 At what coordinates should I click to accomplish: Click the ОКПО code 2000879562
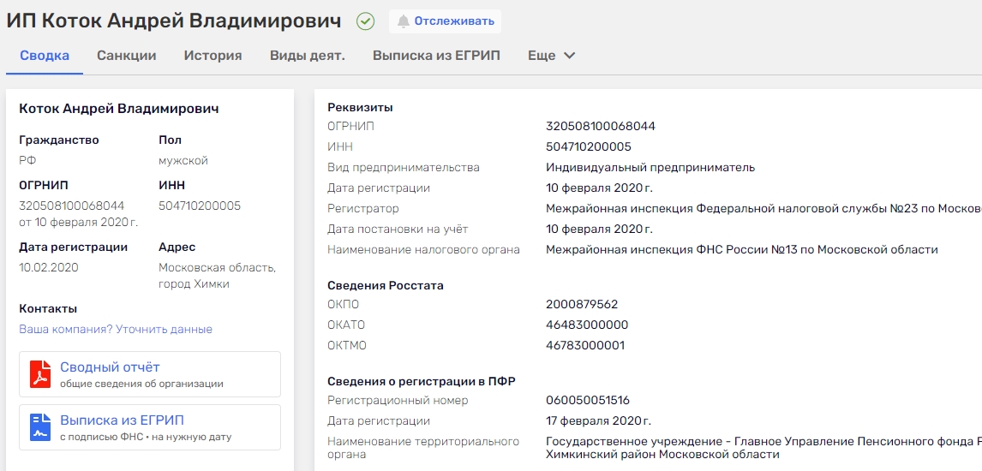tap(581, 304)
